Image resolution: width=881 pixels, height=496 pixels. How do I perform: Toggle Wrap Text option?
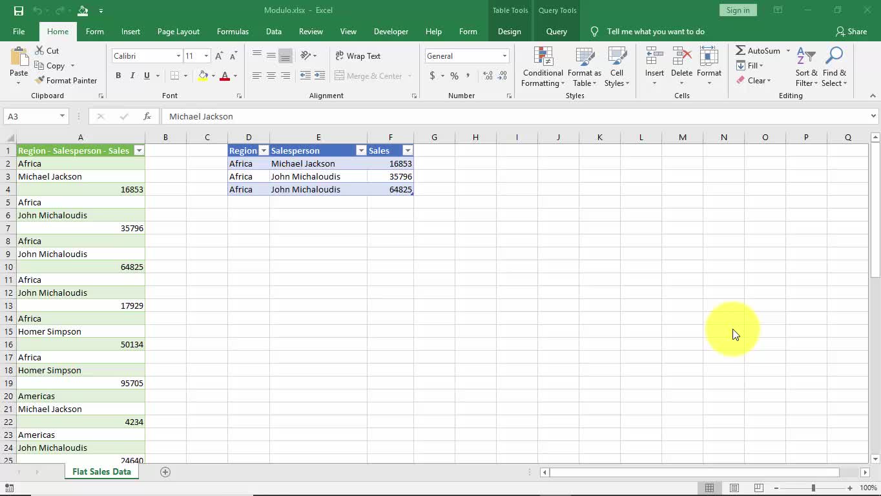click(x=358, y=56)
